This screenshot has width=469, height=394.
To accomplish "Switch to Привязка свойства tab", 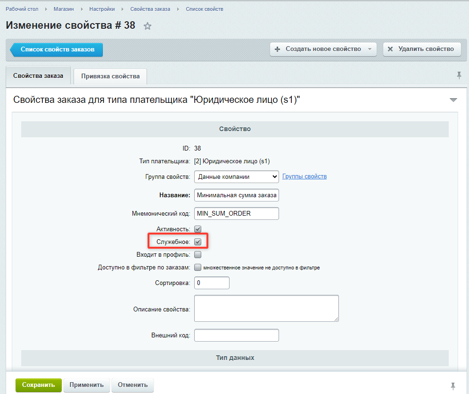I will (x=110, y=76).
